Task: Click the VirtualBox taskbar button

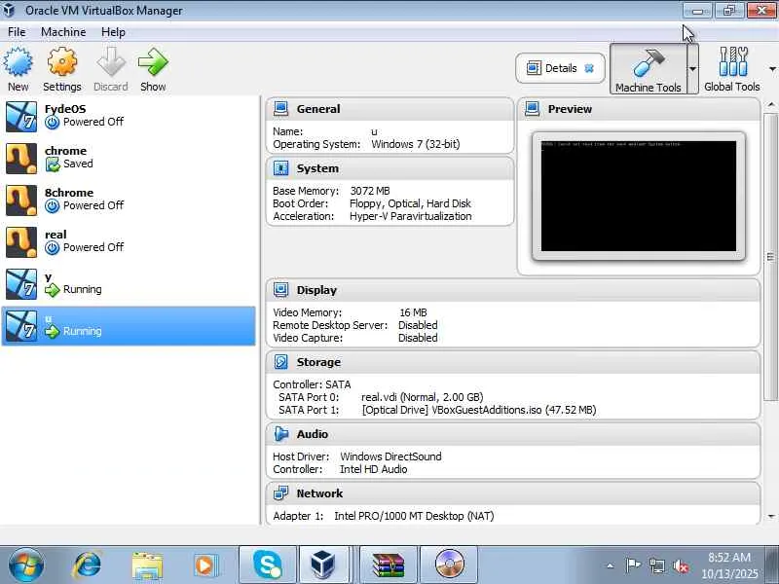Action: (323, 565)
